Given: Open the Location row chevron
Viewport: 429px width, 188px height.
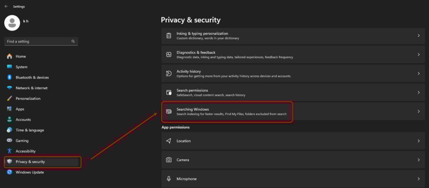Looking at the screenshot, I should 419,141.
